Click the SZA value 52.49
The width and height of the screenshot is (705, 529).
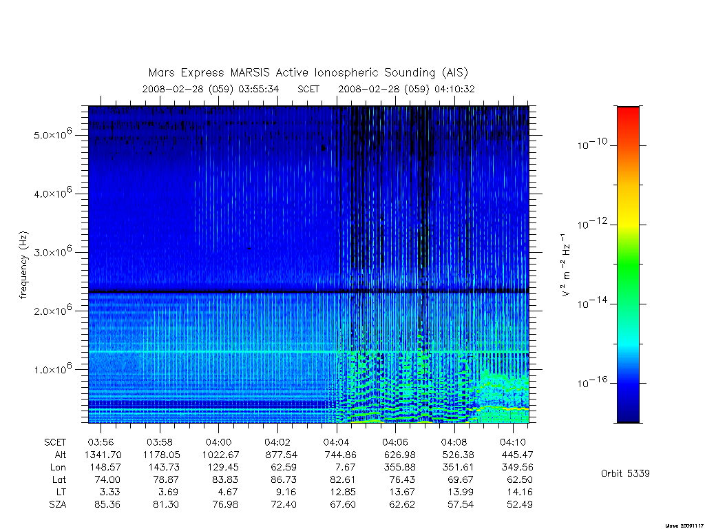tap(519, 504)
